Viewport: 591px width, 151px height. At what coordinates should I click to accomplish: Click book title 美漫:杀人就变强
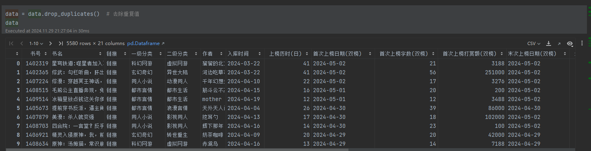click(x=77, y=117)
